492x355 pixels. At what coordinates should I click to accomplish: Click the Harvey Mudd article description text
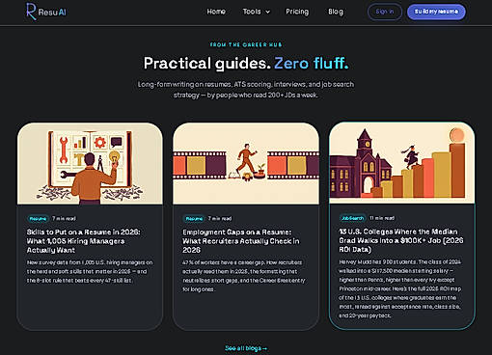400,288
